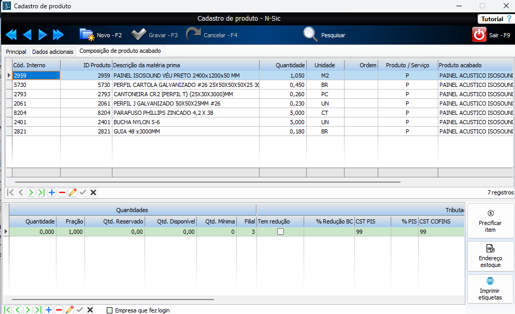515x314 pixels.
Task: Add a new composition row with plus icon
Action: [52, 192]
